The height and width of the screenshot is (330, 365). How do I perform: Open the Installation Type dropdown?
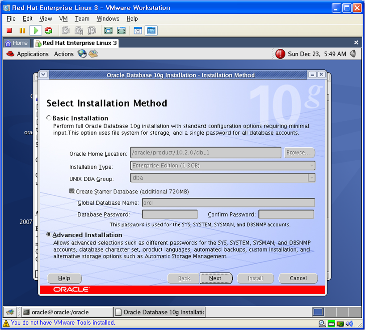[222, 166]
